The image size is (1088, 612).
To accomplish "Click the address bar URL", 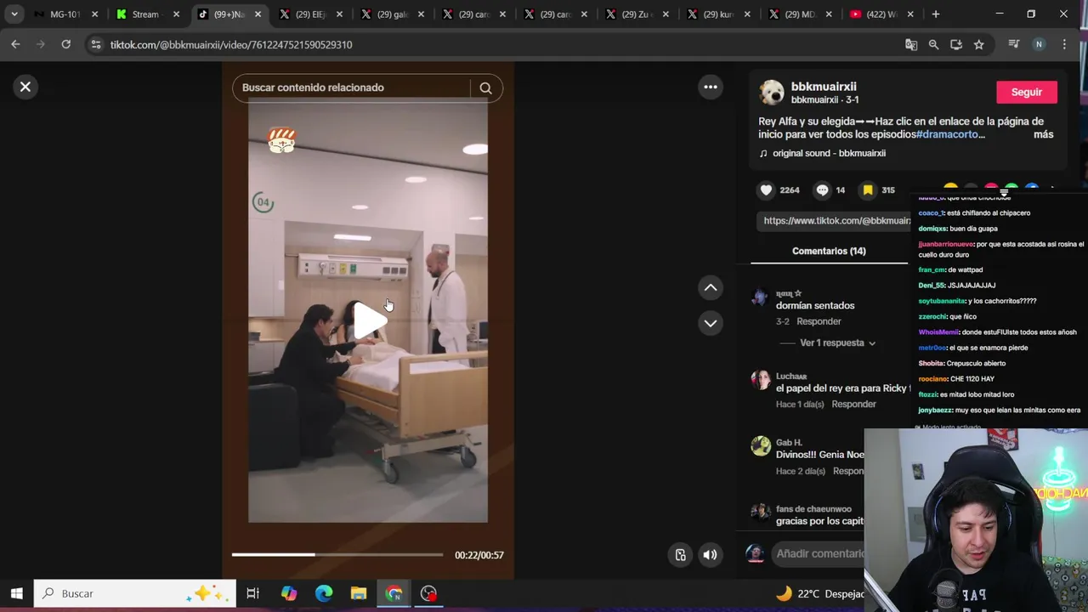I will (x=231, y=44).
